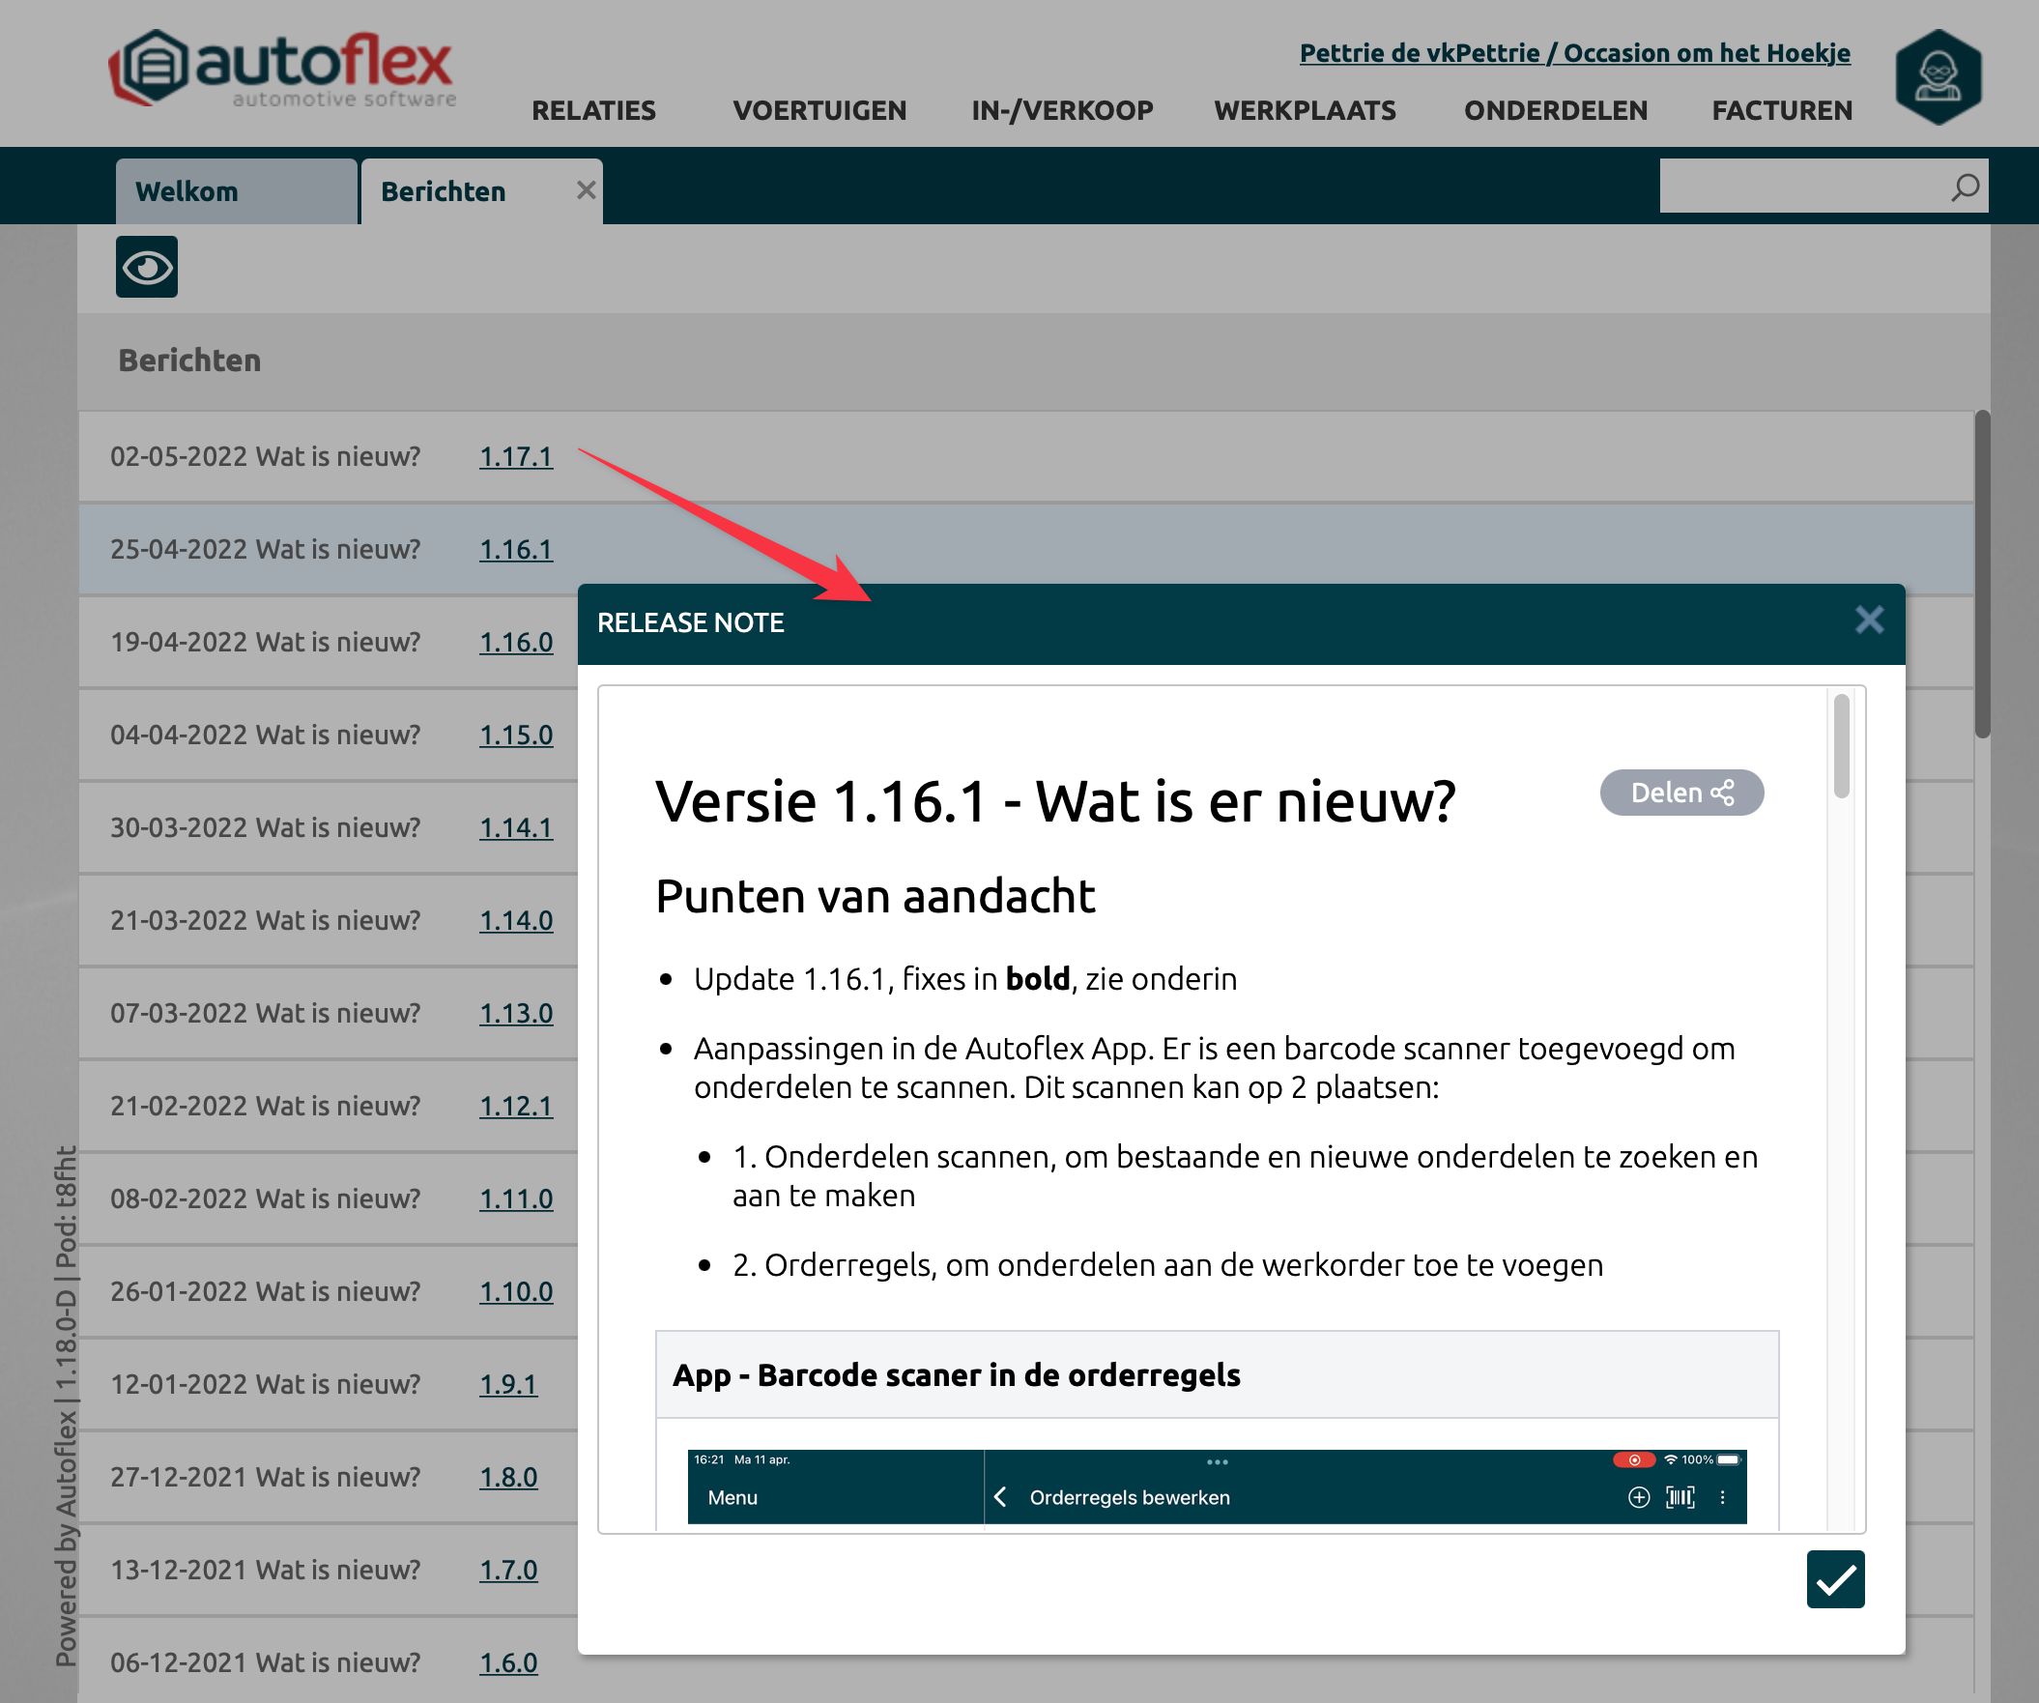Click the release note scrollbar
Image resolution: width=2039 pixels, height=1703 pixels.
coord(1841,746)
